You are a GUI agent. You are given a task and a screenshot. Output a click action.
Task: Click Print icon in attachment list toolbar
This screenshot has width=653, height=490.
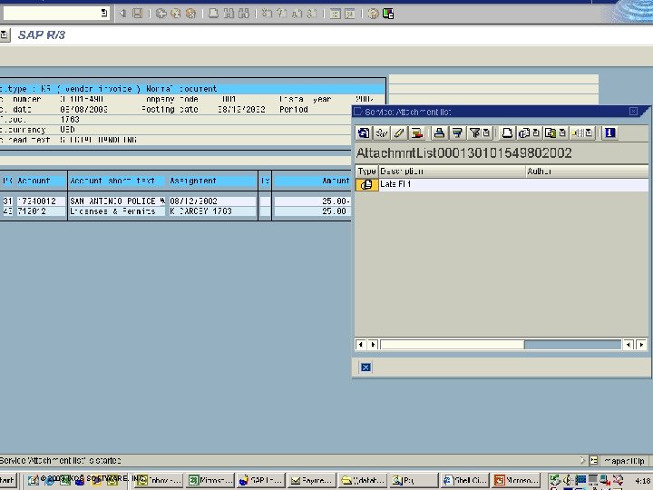coord(507,132)
